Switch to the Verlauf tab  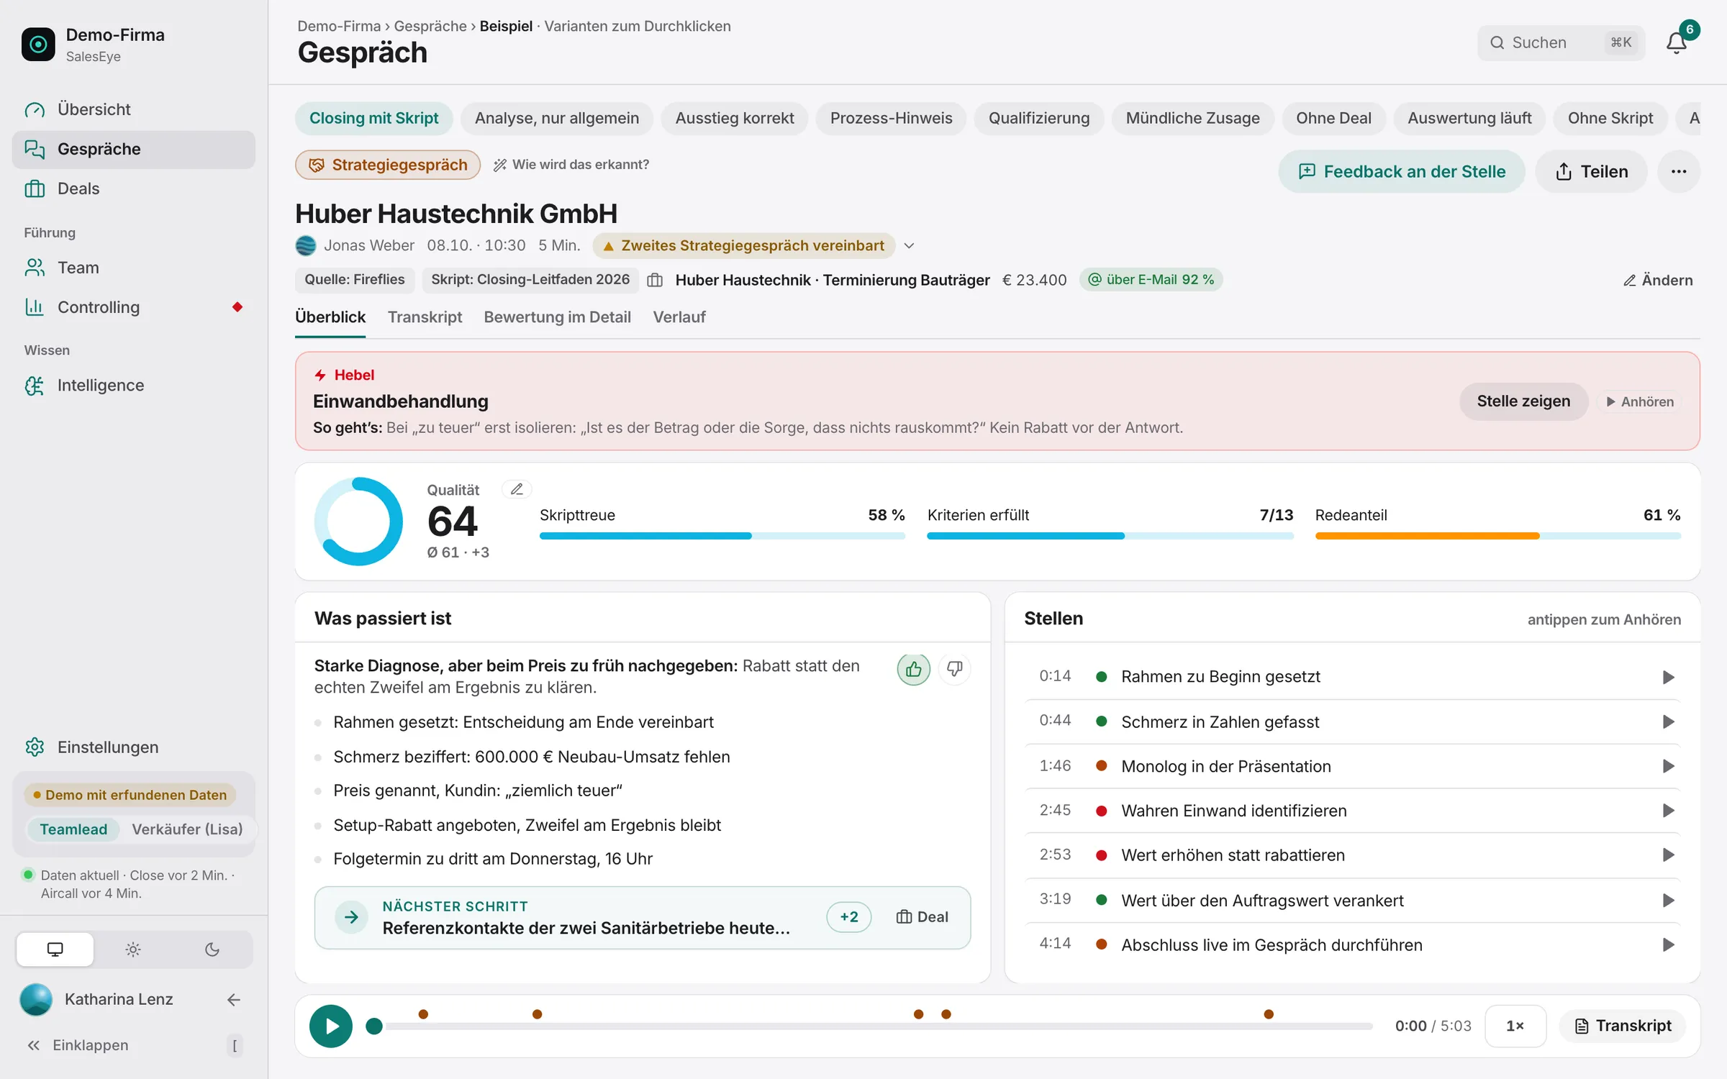coord(679,317)
